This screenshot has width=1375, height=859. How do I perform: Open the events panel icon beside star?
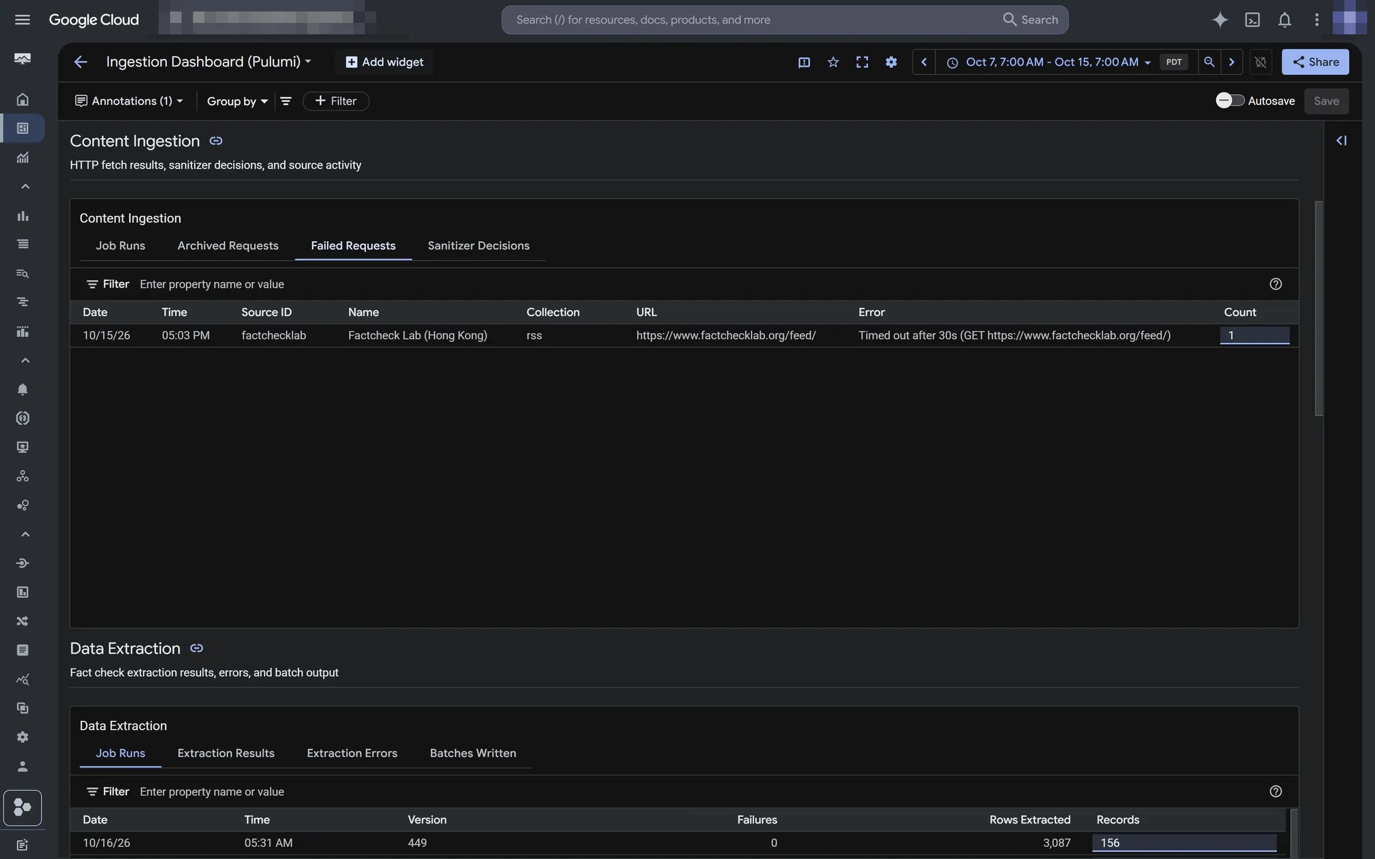pyautogui.click(x=804, y=62)
